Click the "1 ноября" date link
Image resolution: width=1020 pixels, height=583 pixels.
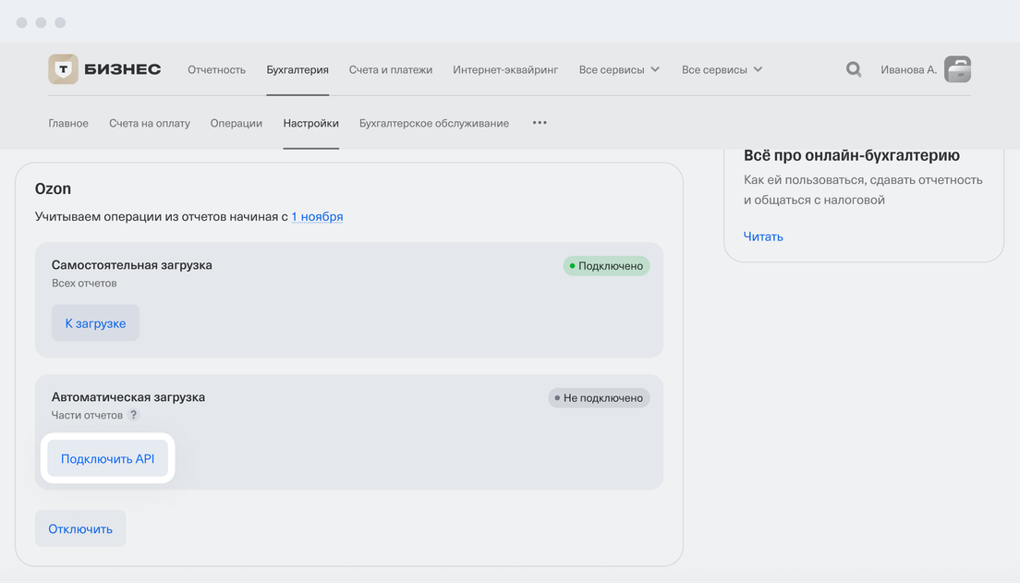317,216
